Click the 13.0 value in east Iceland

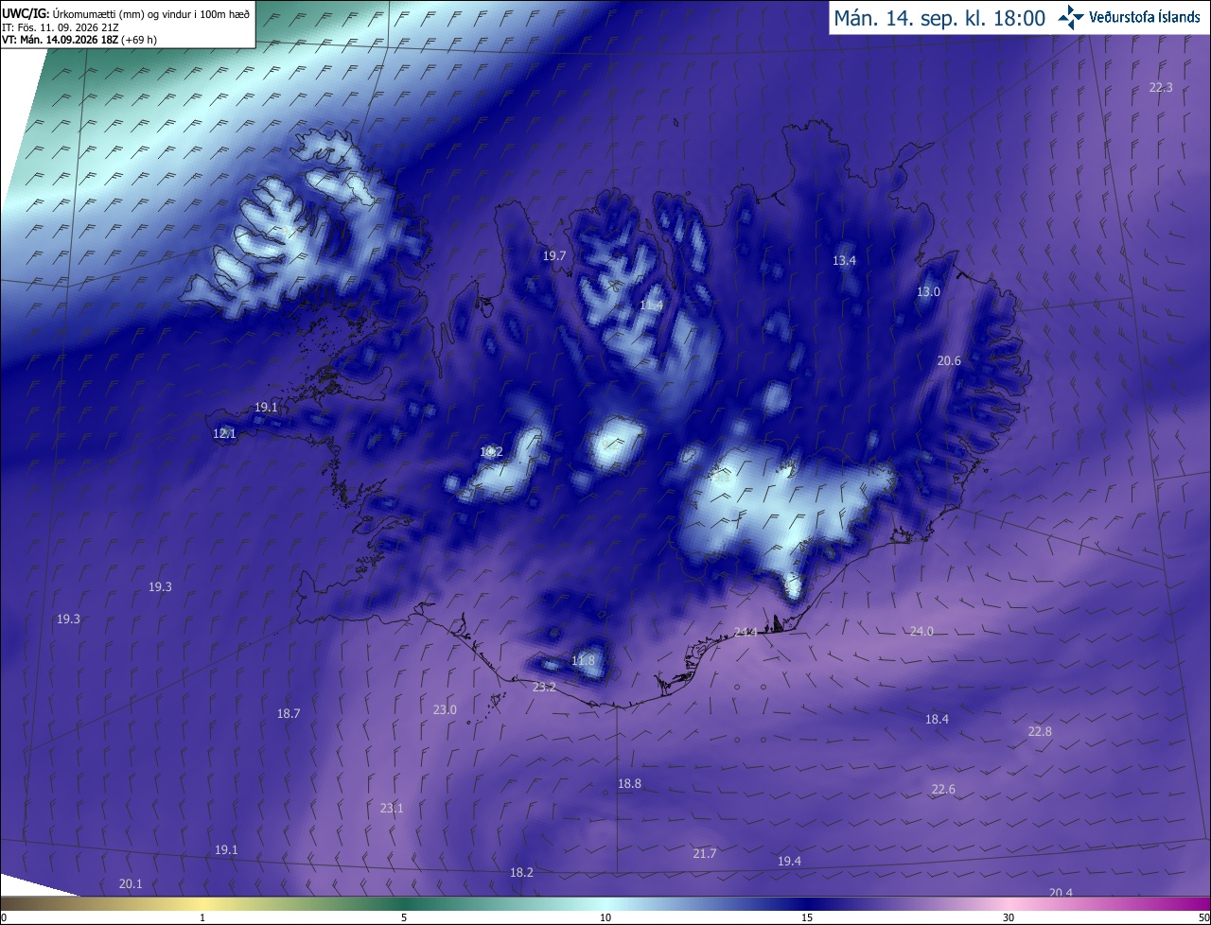coord(928,291)
